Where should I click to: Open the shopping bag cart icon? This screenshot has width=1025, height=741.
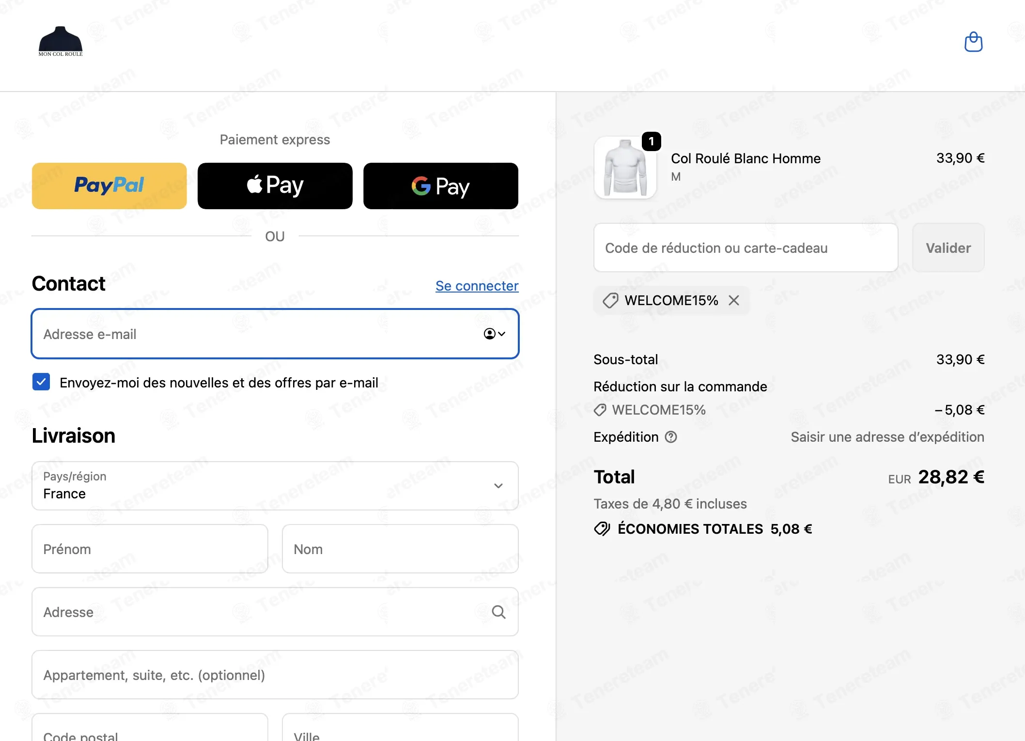973,42
